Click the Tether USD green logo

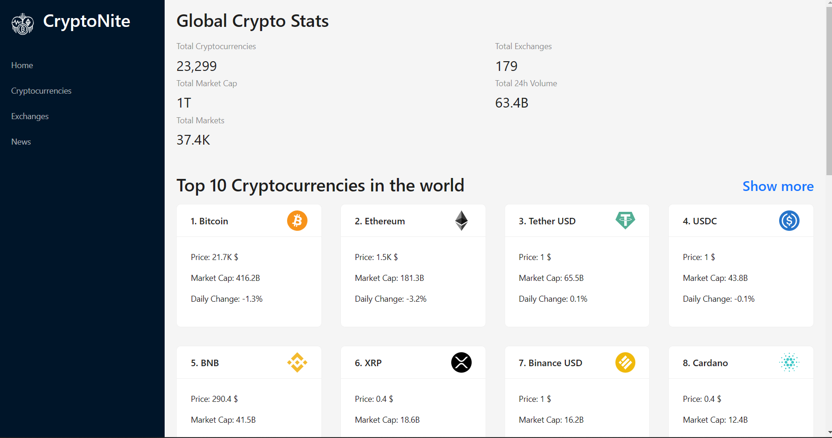tap(625, 221)
